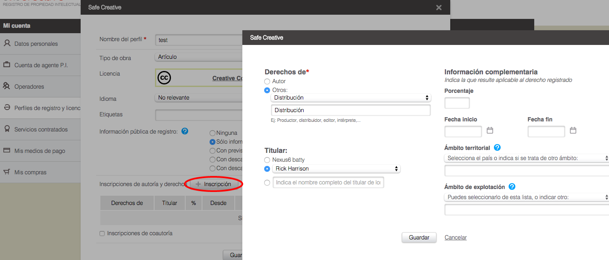Click the Fecha inicio calendar icon

click(x=490, y=131)
